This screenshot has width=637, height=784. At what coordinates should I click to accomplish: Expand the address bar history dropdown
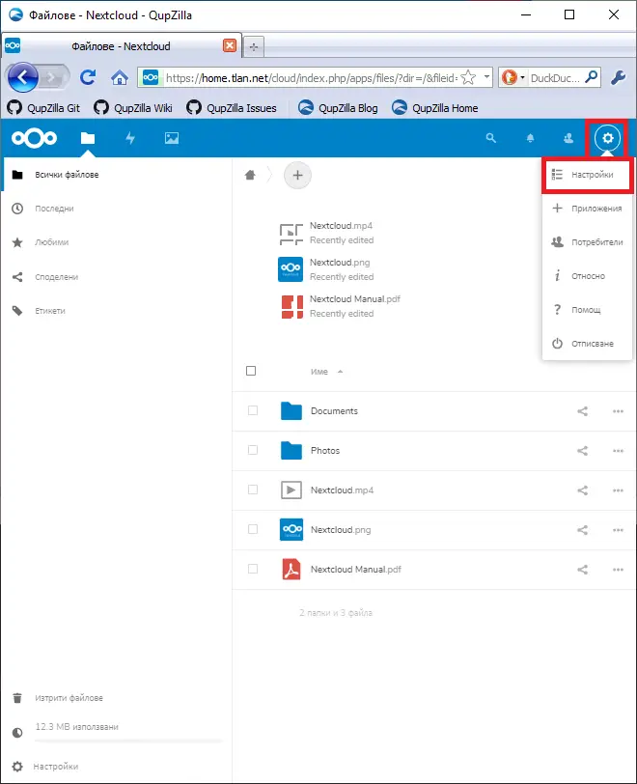coord(486,77)
